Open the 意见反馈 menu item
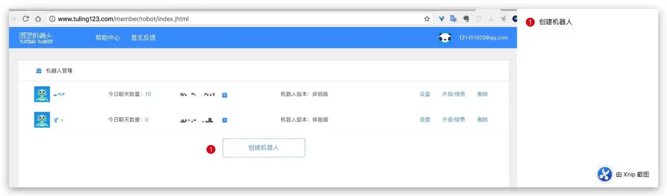The image size is (667, 196). pyautogui.click(x=143, y=38)
